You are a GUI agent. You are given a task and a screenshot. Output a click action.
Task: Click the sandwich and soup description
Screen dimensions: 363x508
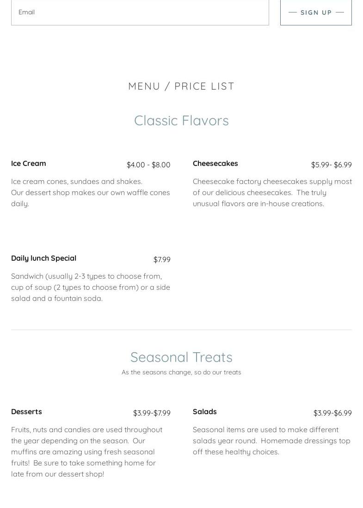coord(91,287)
